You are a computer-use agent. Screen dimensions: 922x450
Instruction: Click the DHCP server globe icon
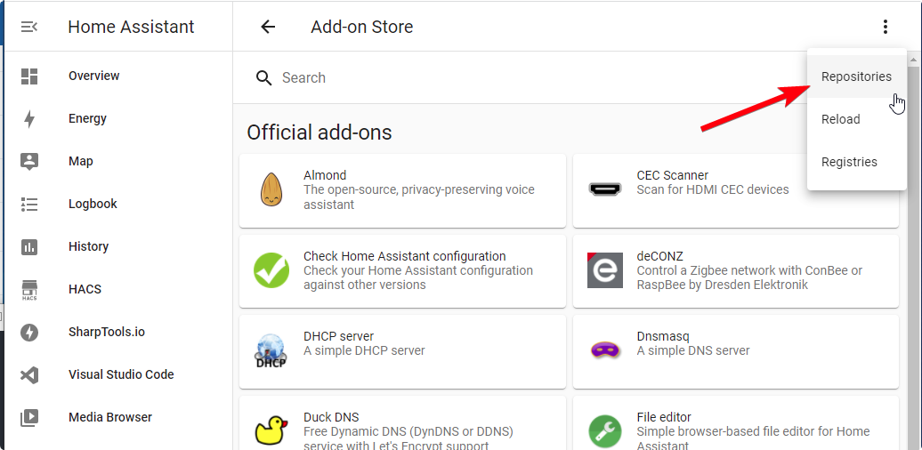coord(271,350)
